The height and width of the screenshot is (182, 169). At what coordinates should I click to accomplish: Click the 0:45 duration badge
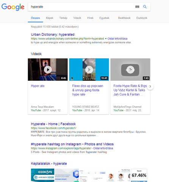[64, 78]
